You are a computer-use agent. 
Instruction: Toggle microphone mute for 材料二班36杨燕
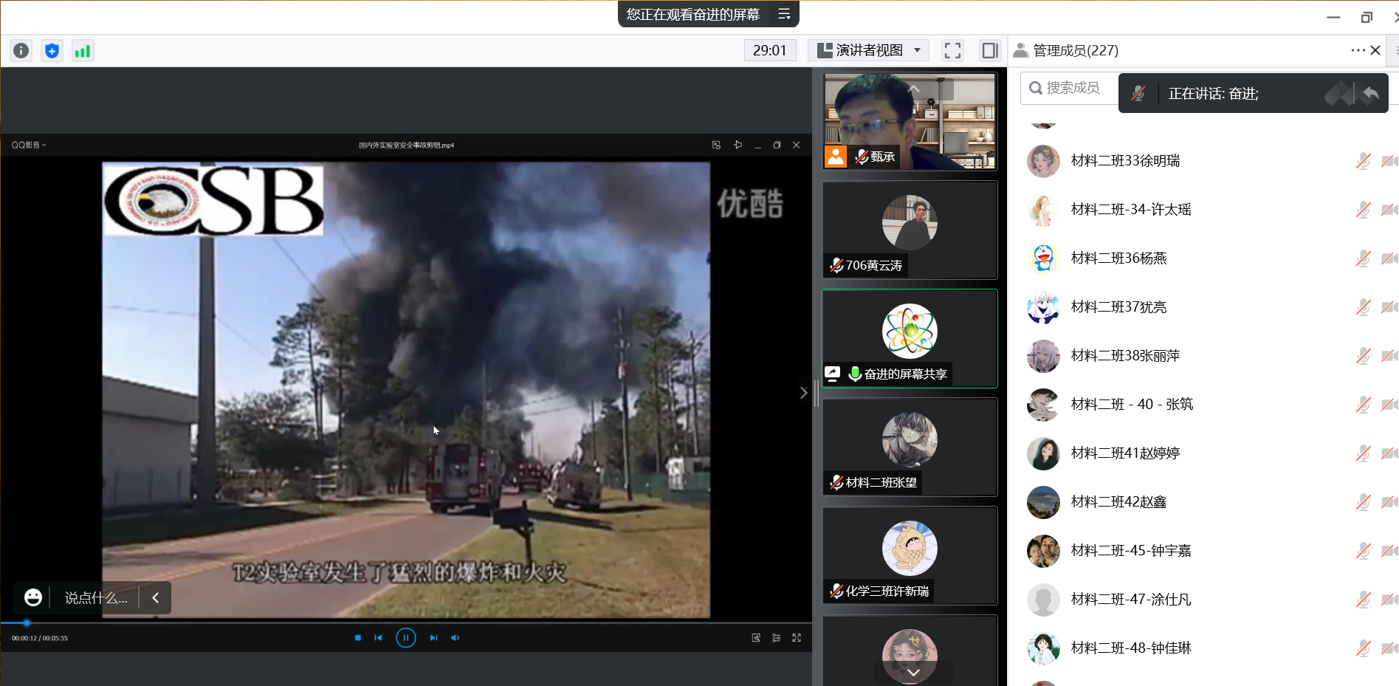pos(1363,258)
